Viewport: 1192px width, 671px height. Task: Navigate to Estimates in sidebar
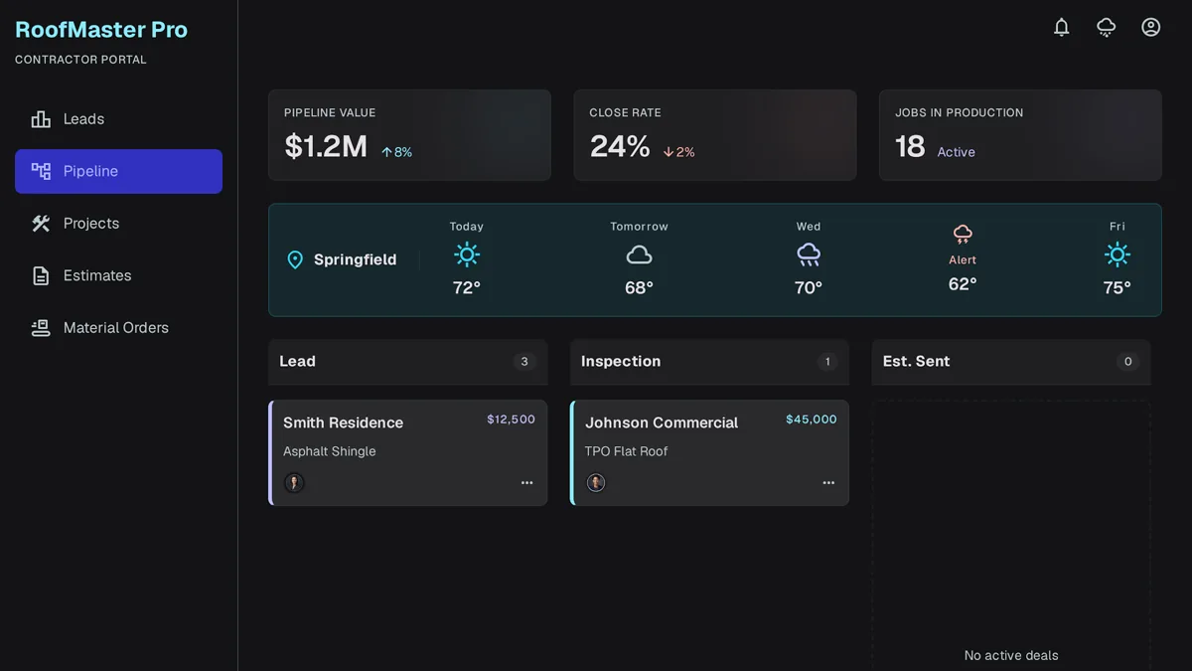pos(118,275)
